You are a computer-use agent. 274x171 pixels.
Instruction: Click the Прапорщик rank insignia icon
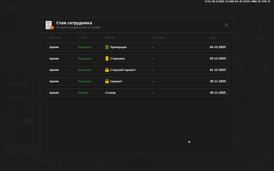click(x=107, y=47)
